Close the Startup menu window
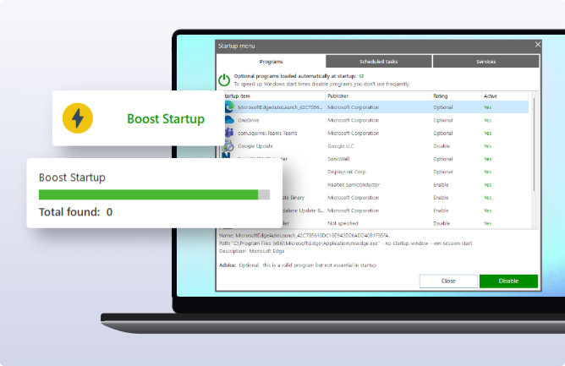 [538, 45]
